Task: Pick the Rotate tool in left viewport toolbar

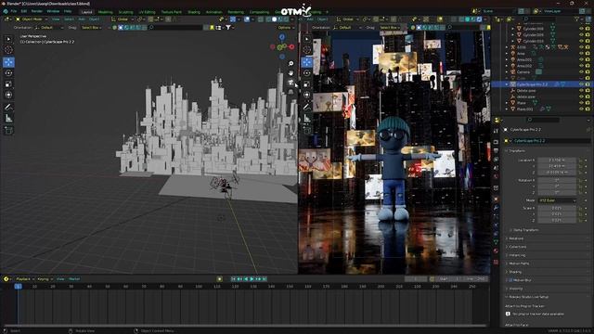Action: click(8, 73)
